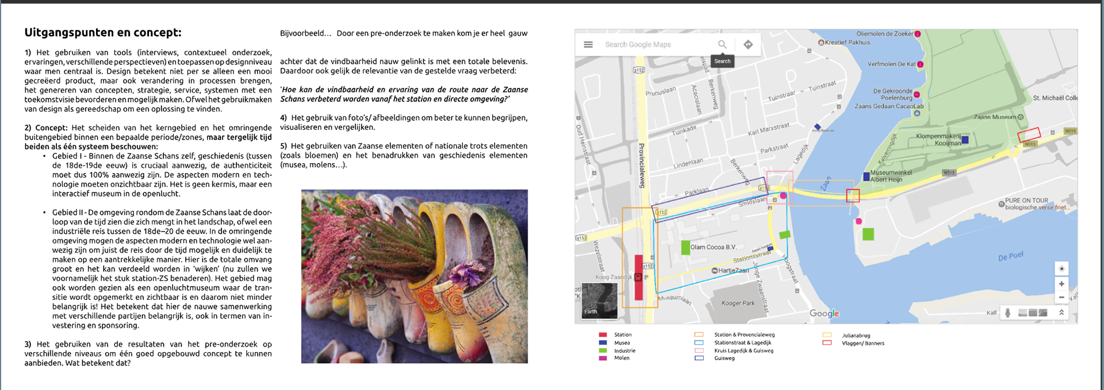Screen dimensions: 1104x390
Task: Click the 'Stationsstraat' street label
Action: pos(752,256)
